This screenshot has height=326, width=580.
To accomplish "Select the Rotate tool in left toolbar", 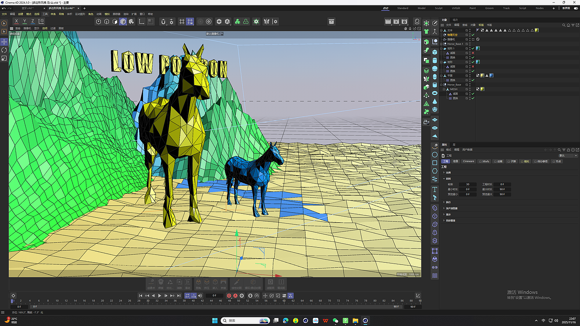I will click(x=5, y=50).
